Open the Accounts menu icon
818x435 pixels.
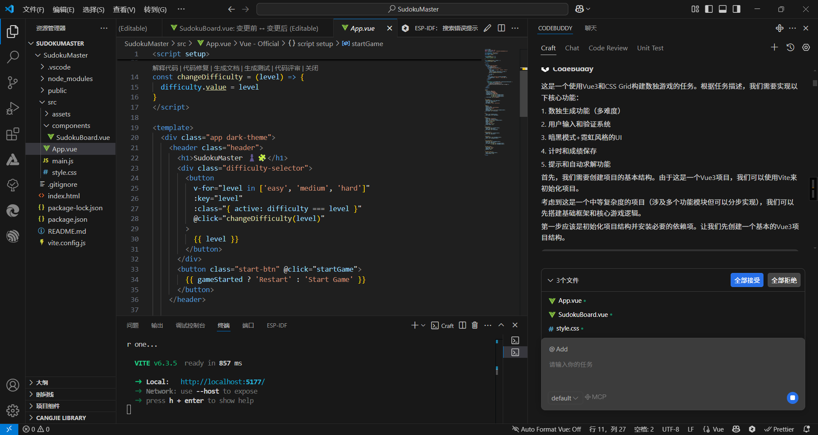13,385
